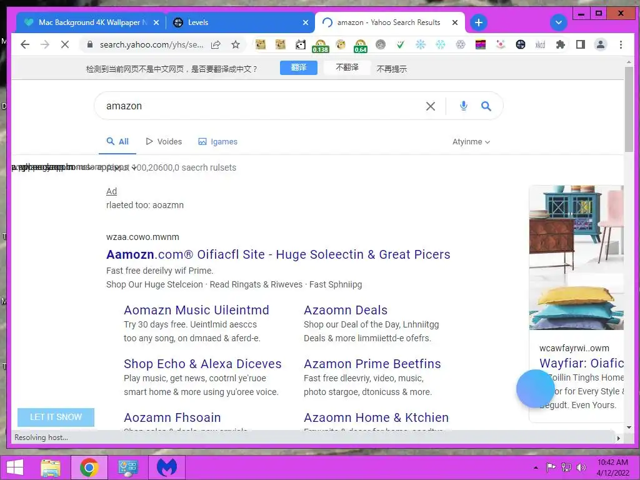The image size is (640, 480).
Task: Click the horizontal scrollbar right arrow
Action: click(x=618, y=438)
